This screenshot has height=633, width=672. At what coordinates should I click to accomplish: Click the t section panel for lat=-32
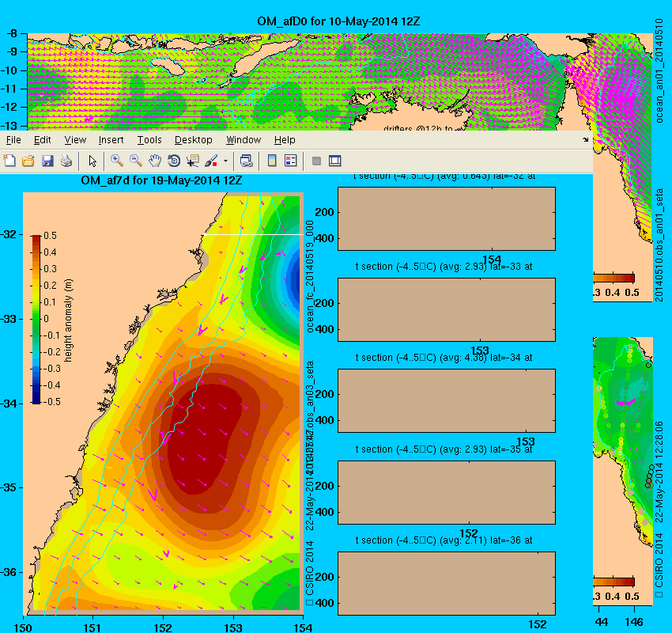447,218
